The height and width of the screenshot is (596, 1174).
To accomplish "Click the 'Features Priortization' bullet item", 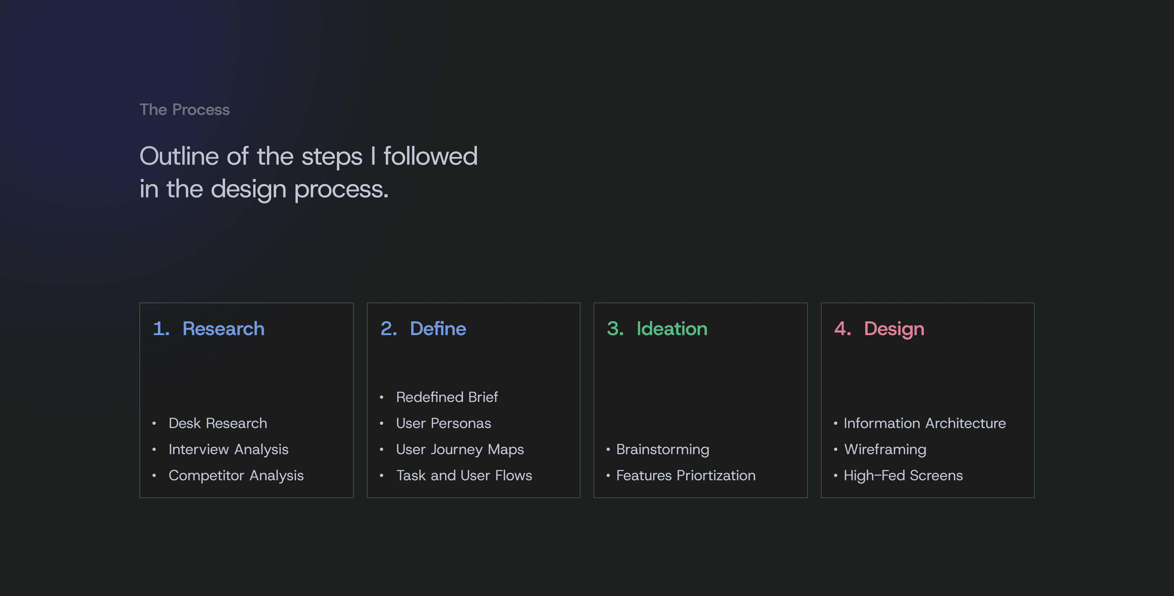I will tap(685, 475).
